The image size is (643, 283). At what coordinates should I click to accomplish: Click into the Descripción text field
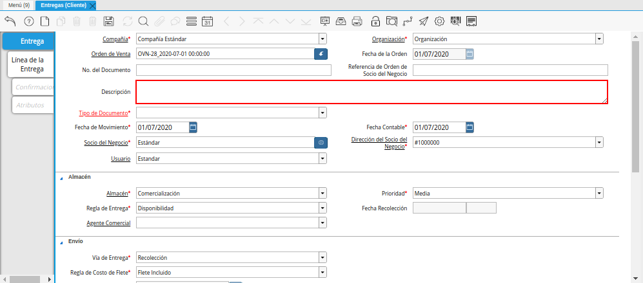coord(371,92)
